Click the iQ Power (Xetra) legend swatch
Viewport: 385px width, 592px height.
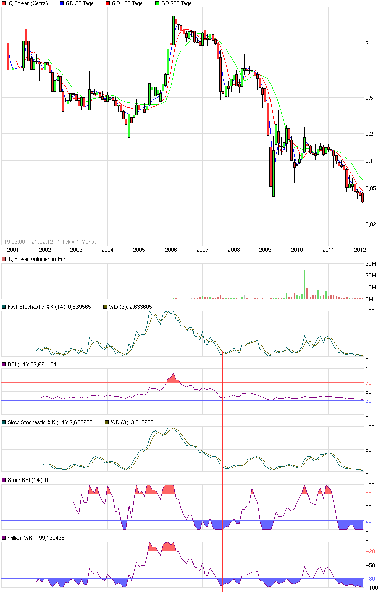click(x=4, y=3)
